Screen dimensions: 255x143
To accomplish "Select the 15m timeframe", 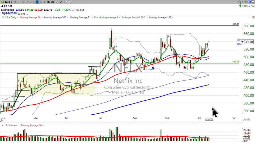I will coord(29,2).
